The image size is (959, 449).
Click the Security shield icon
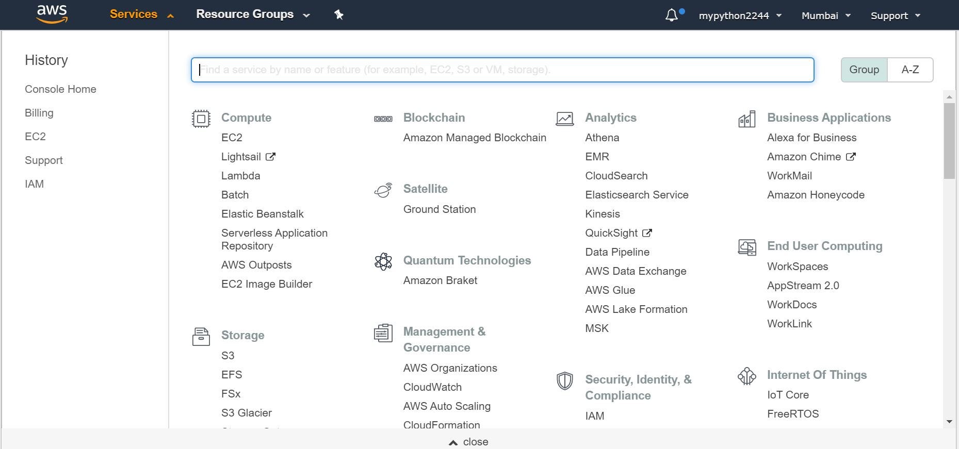565,381
